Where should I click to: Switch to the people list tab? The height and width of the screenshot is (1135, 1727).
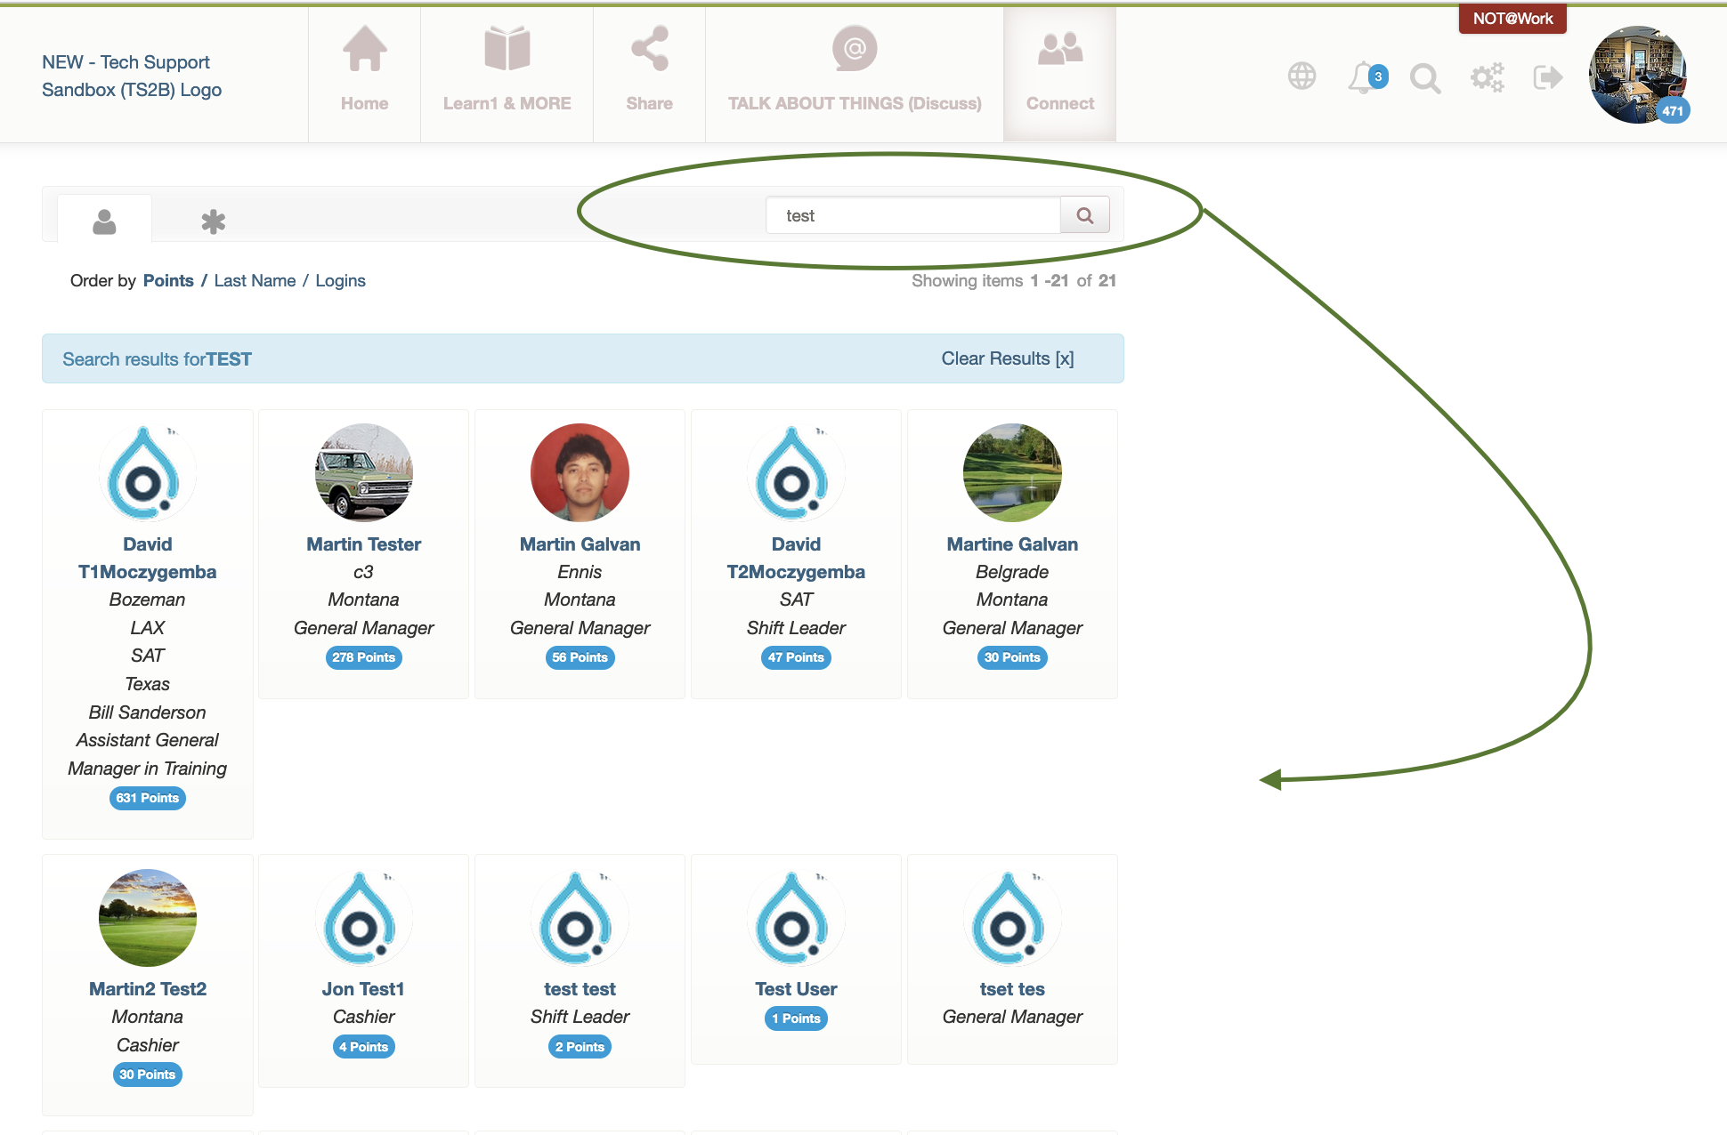[104, 221]
